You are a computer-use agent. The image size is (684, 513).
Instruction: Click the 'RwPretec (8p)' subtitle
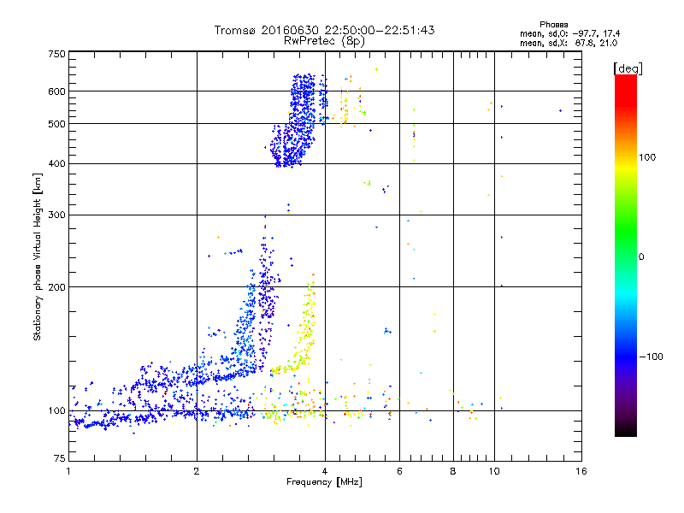pyautogui.click(x=325, y=41)
